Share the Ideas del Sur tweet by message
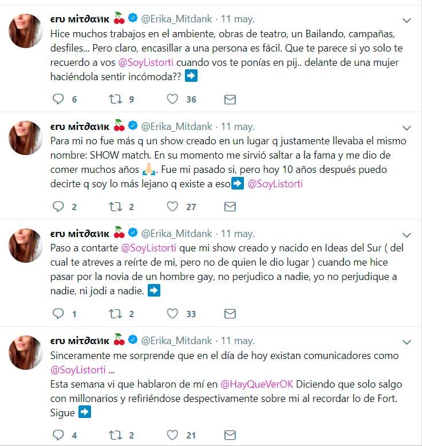The image size is (422, 446). [x=230, y=314]
